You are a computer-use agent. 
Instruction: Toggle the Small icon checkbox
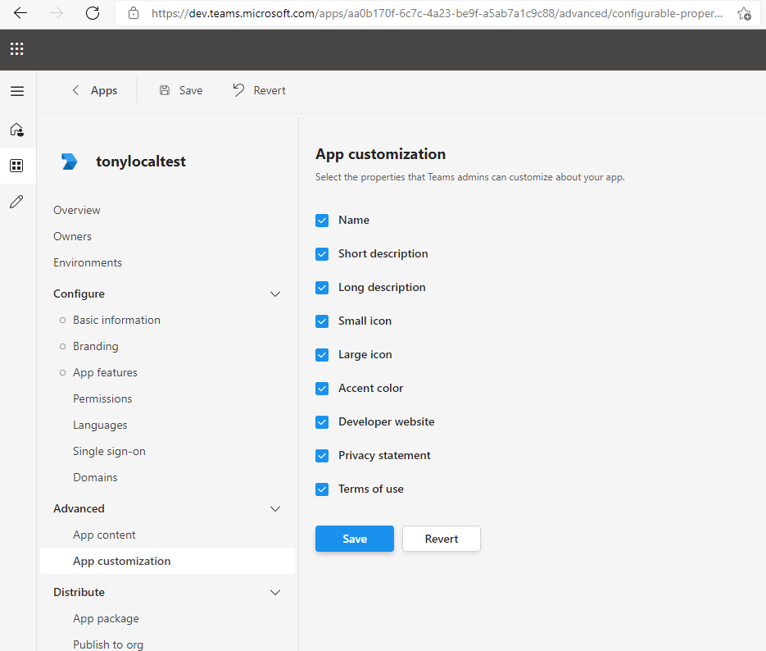[322, 321]
